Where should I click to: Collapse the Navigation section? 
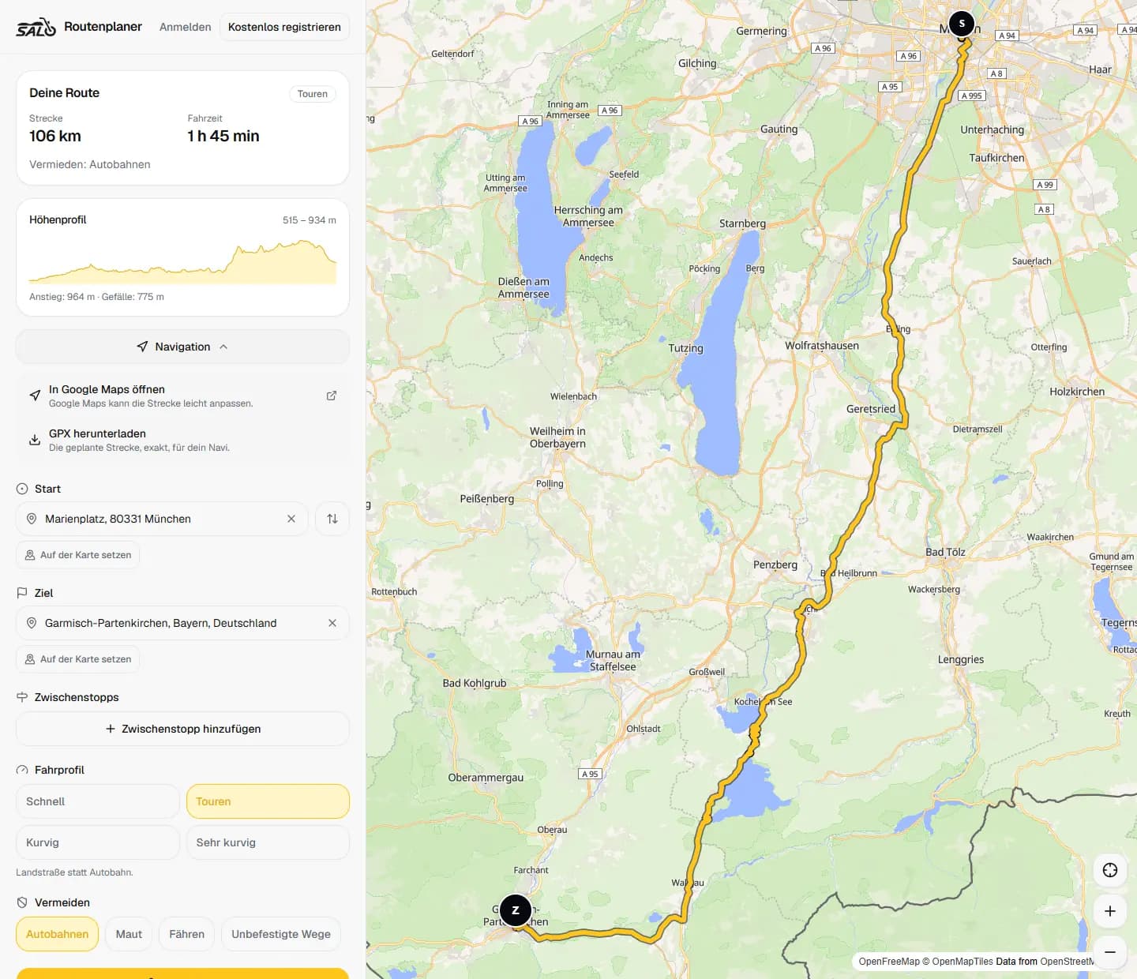pyautogui.click(x=182, y=347)
